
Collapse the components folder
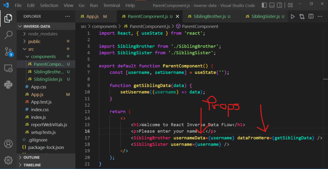click(46, 57)
